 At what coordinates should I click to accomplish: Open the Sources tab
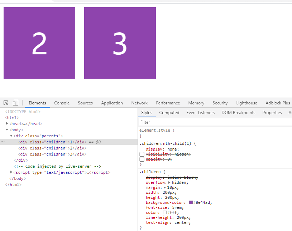click(x=85, y=103)
